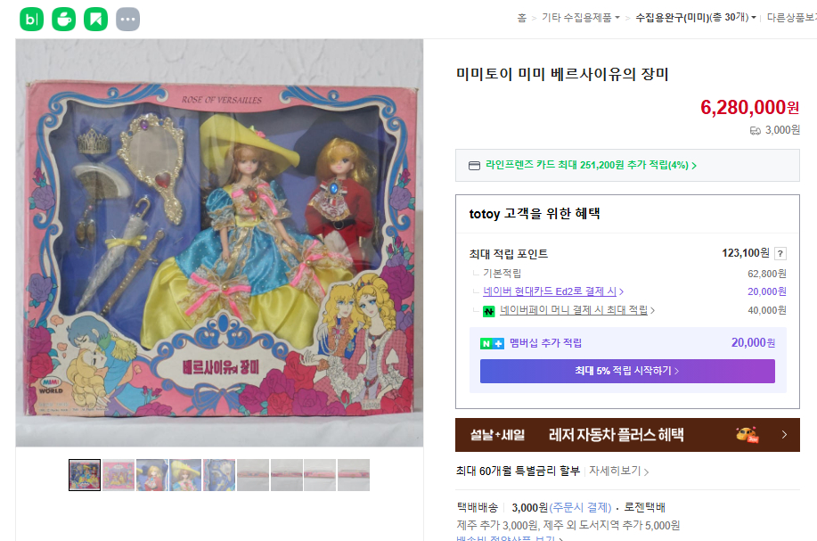The height and width of the screenshot is (541, 817).
Task: Click the question mark help icon
Action: coord(780,254)
